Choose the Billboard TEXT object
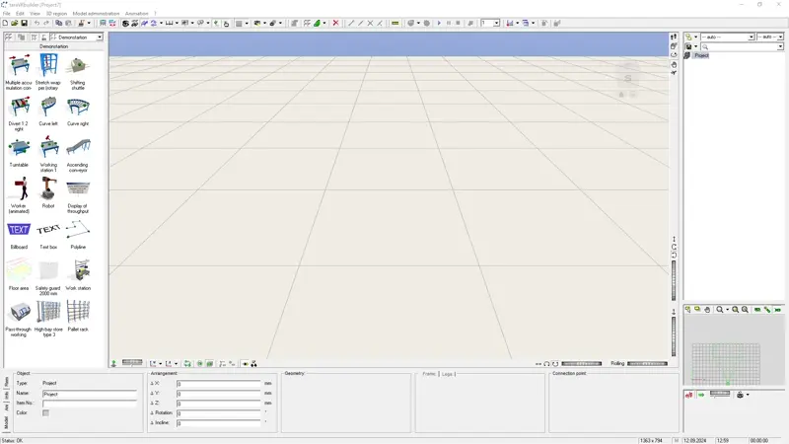This screenshot has height=444, width=789. tap(19, 234)
